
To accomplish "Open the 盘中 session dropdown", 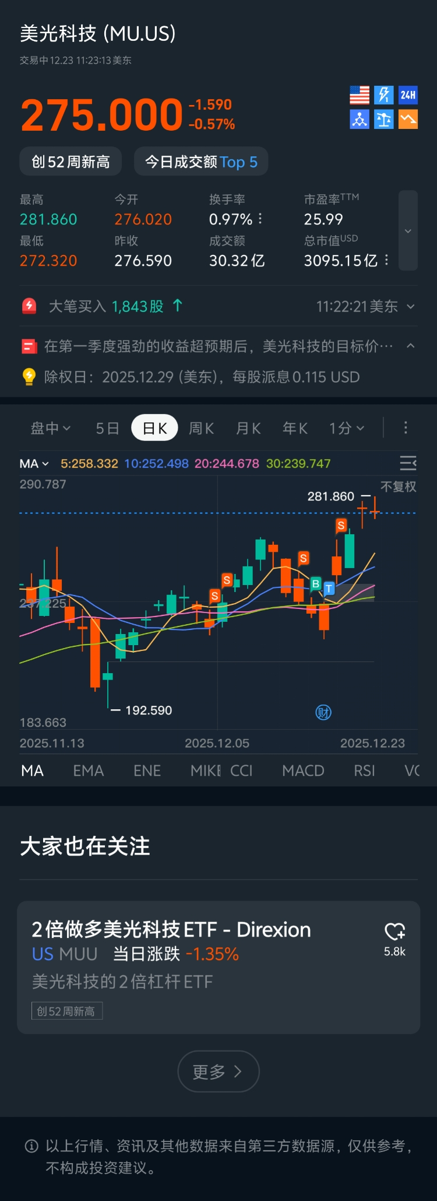I will (x=51, y=428).
